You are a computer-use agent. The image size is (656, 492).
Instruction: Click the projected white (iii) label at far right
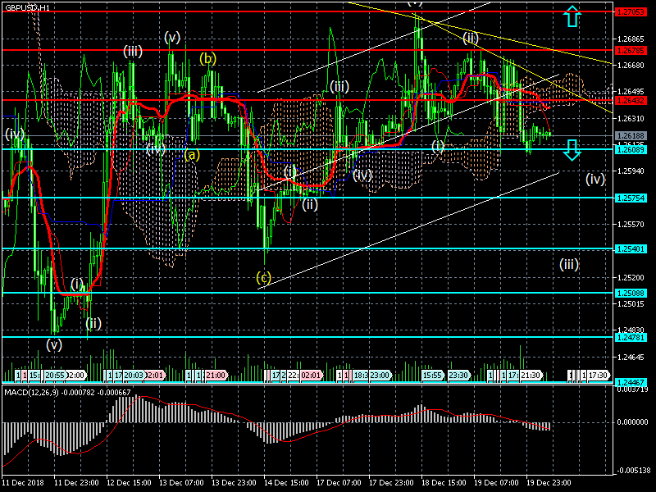(x=570, y=264)
